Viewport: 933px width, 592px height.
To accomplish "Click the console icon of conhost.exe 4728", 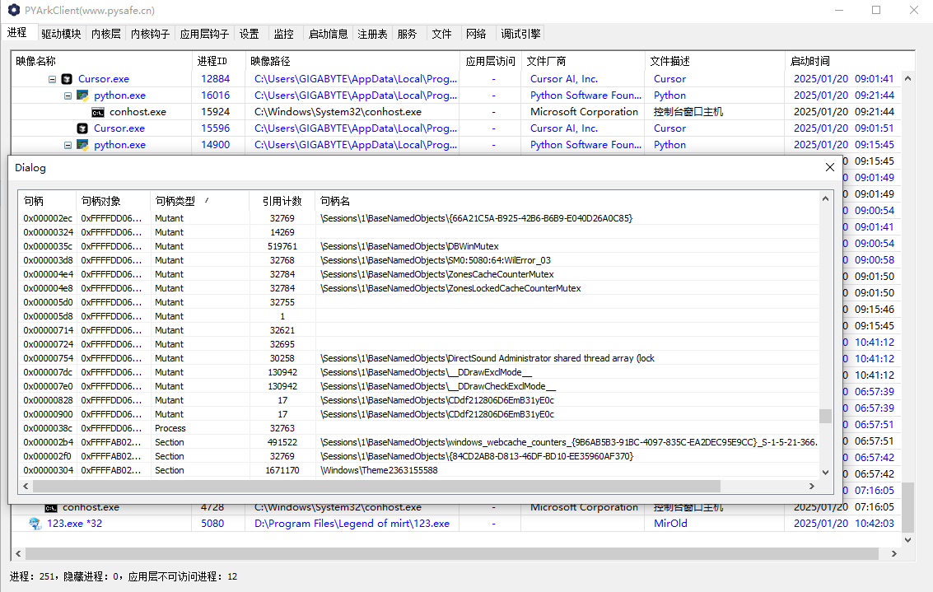I will tap(51, 507).
